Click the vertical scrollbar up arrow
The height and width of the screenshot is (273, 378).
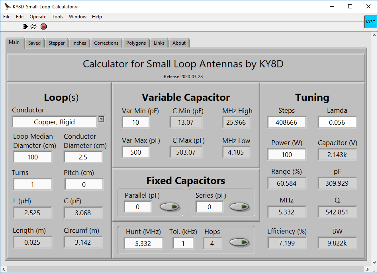[374, 35]
